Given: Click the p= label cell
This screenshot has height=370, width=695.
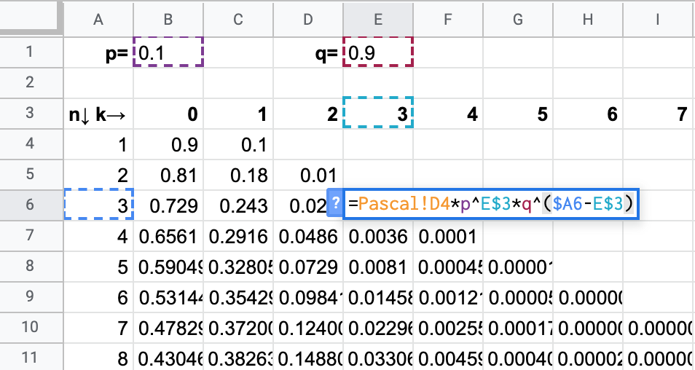Looking at the screenshot, I should (x=98, y=52).
